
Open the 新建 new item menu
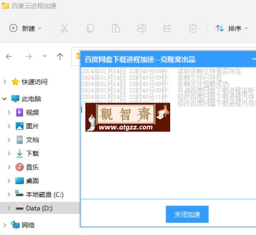[25, 28]
